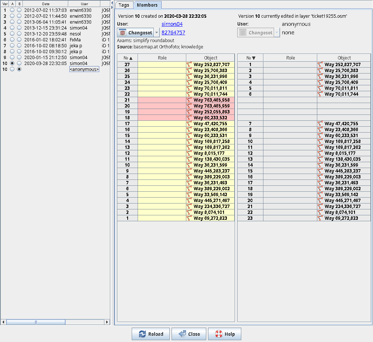Select the Members tab
This screenshot has height=342, width=373.
(x=147, y=5)
